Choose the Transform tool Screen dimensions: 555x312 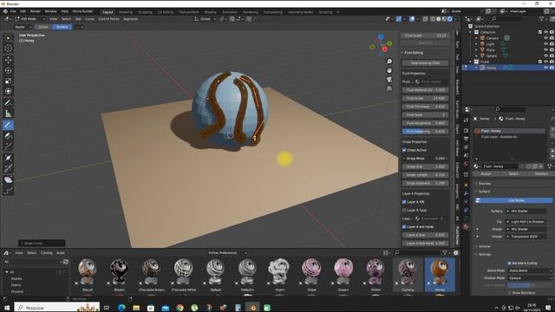click(x=8, y=92)
